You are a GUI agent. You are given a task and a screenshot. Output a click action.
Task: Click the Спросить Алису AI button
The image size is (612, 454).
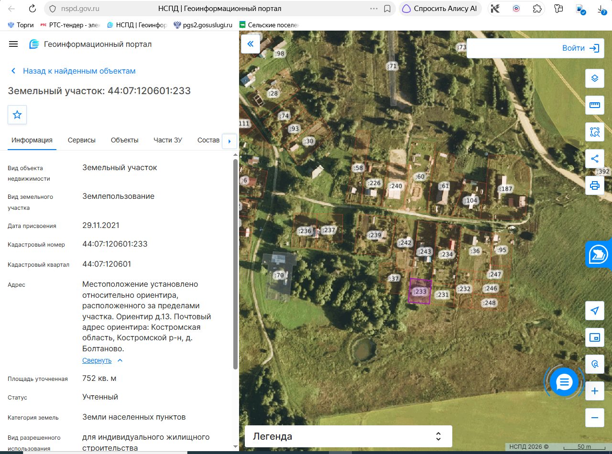(x=440, y=9)
